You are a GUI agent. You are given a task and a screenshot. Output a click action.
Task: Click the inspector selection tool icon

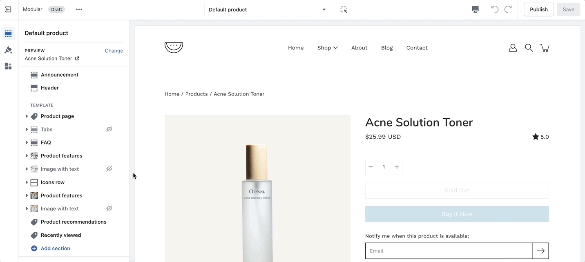click(x=344, y=9)
